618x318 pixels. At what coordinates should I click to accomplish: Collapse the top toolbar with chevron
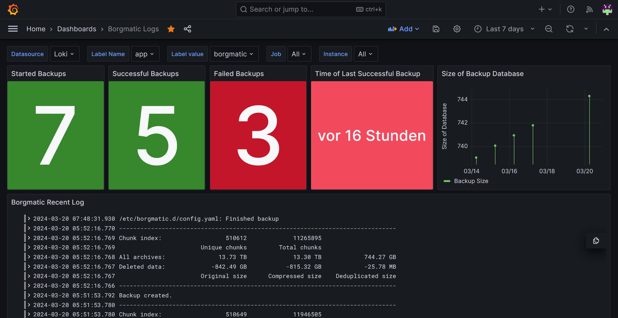click(x=606, y=29)
